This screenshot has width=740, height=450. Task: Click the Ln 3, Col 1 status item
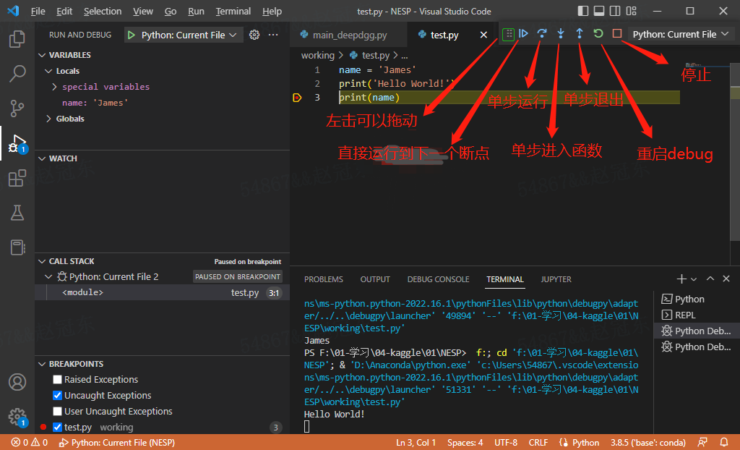click(x=416, y=443)
